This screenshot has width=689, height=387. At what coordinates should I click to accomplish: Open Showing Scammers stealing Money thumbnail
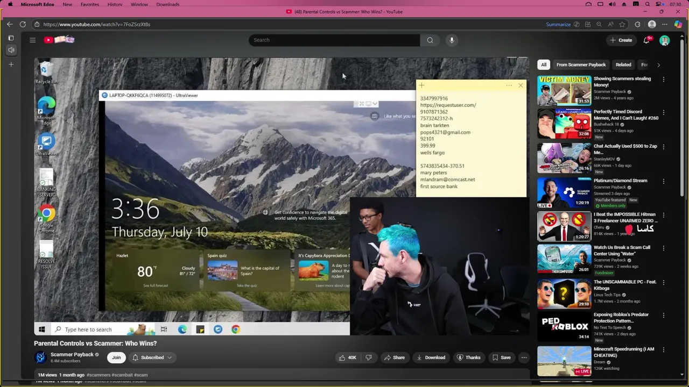[x=564, y=90]
